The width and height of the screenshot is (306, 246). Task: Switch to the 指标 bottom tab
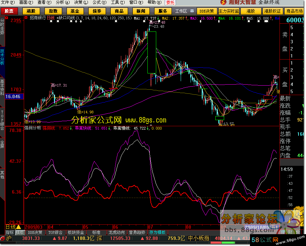pyautogui.click(x=10, y=232)
